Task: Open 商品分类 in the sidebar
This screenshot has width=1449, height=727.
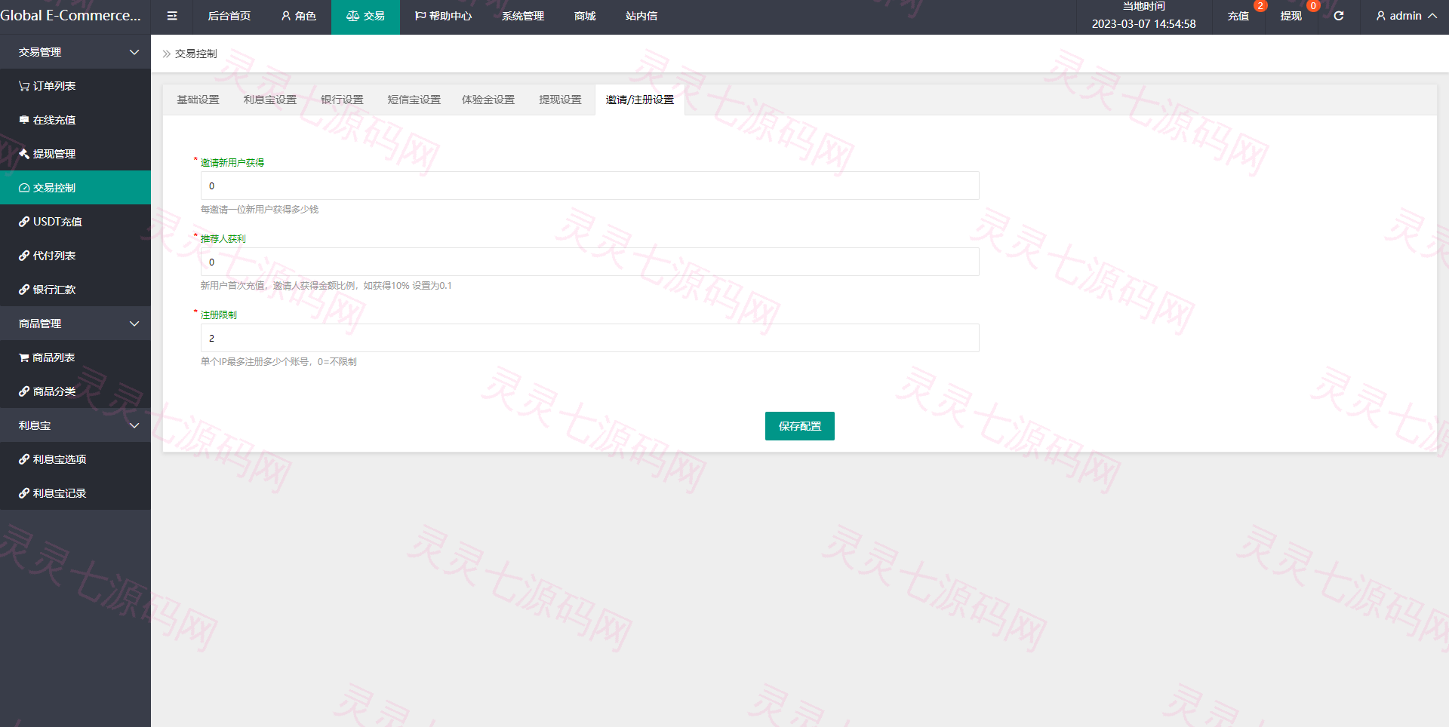Action: point(75,391)
